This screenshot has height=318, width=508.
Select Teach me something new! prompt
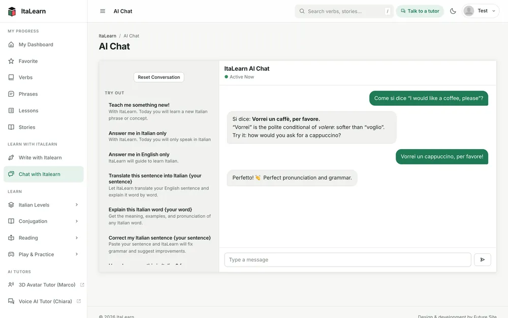click(158, 111)
